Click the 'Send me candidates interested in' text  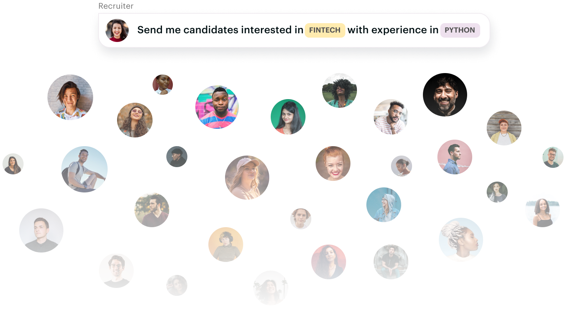(x=220, y=30)
